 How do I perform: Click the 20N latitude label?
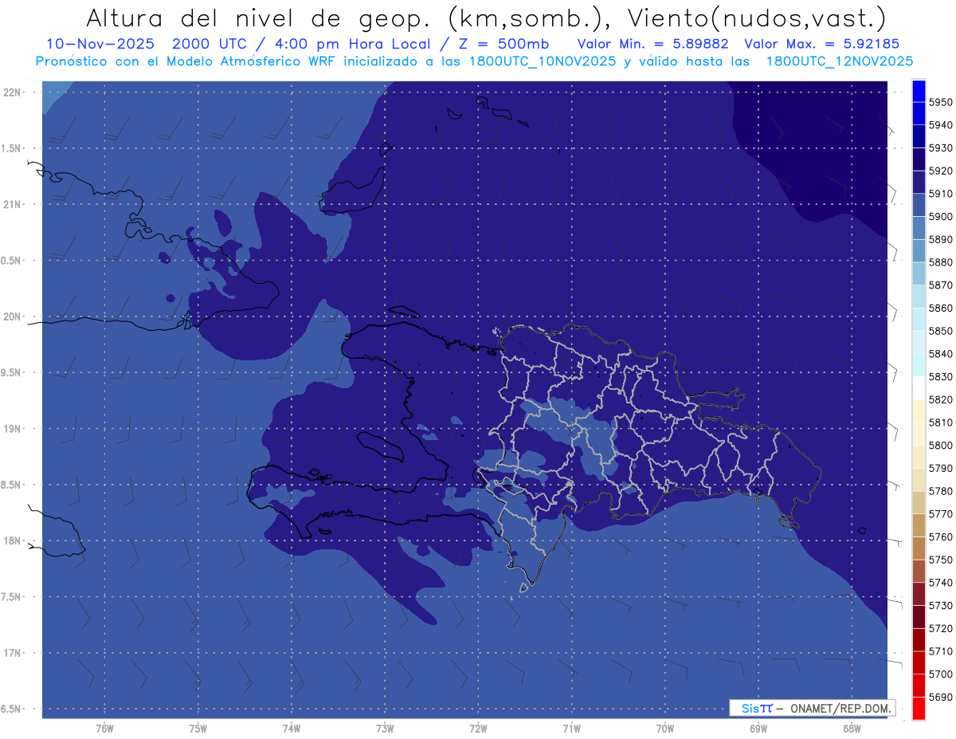(x=12, y=316)
